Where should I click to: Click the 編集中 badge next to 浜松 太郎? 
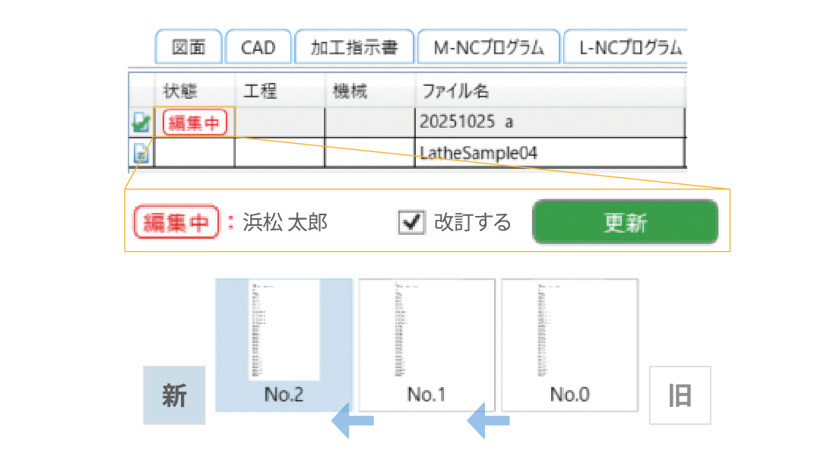point(176,222)
